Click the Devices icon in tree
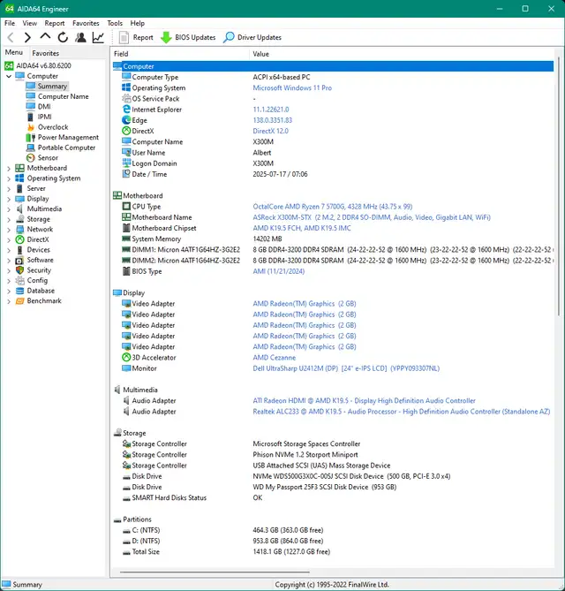 (19, 249)
